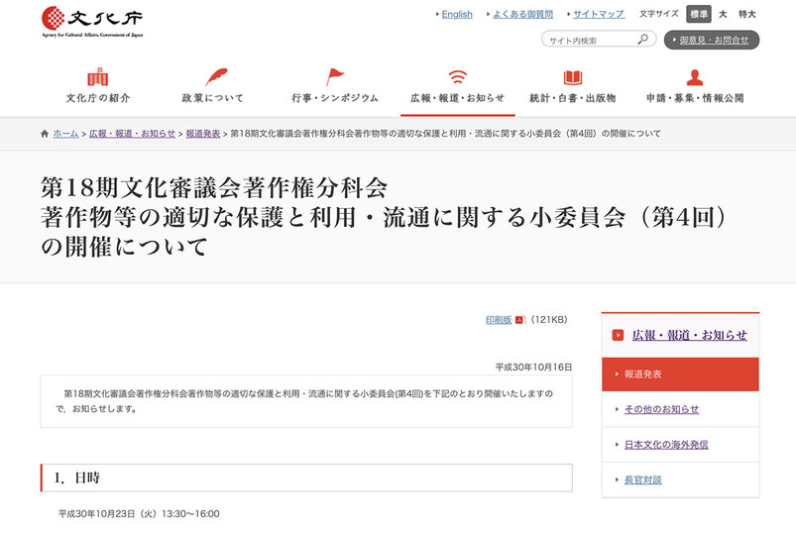796x535 pixels.
Task: Open 広報・報道・お知らせ breadcrumb link
Action: click(x=132, y=134)
